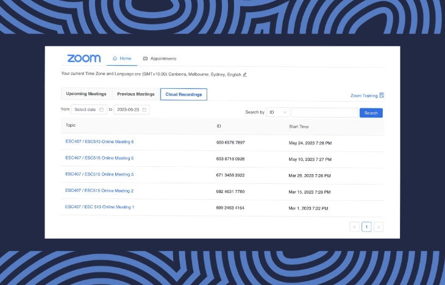Image resolution: width=445 pixels, height=285 pixels.
Task: Click start time May 10, 2023 7:27 PM
Action: point(310,160)
